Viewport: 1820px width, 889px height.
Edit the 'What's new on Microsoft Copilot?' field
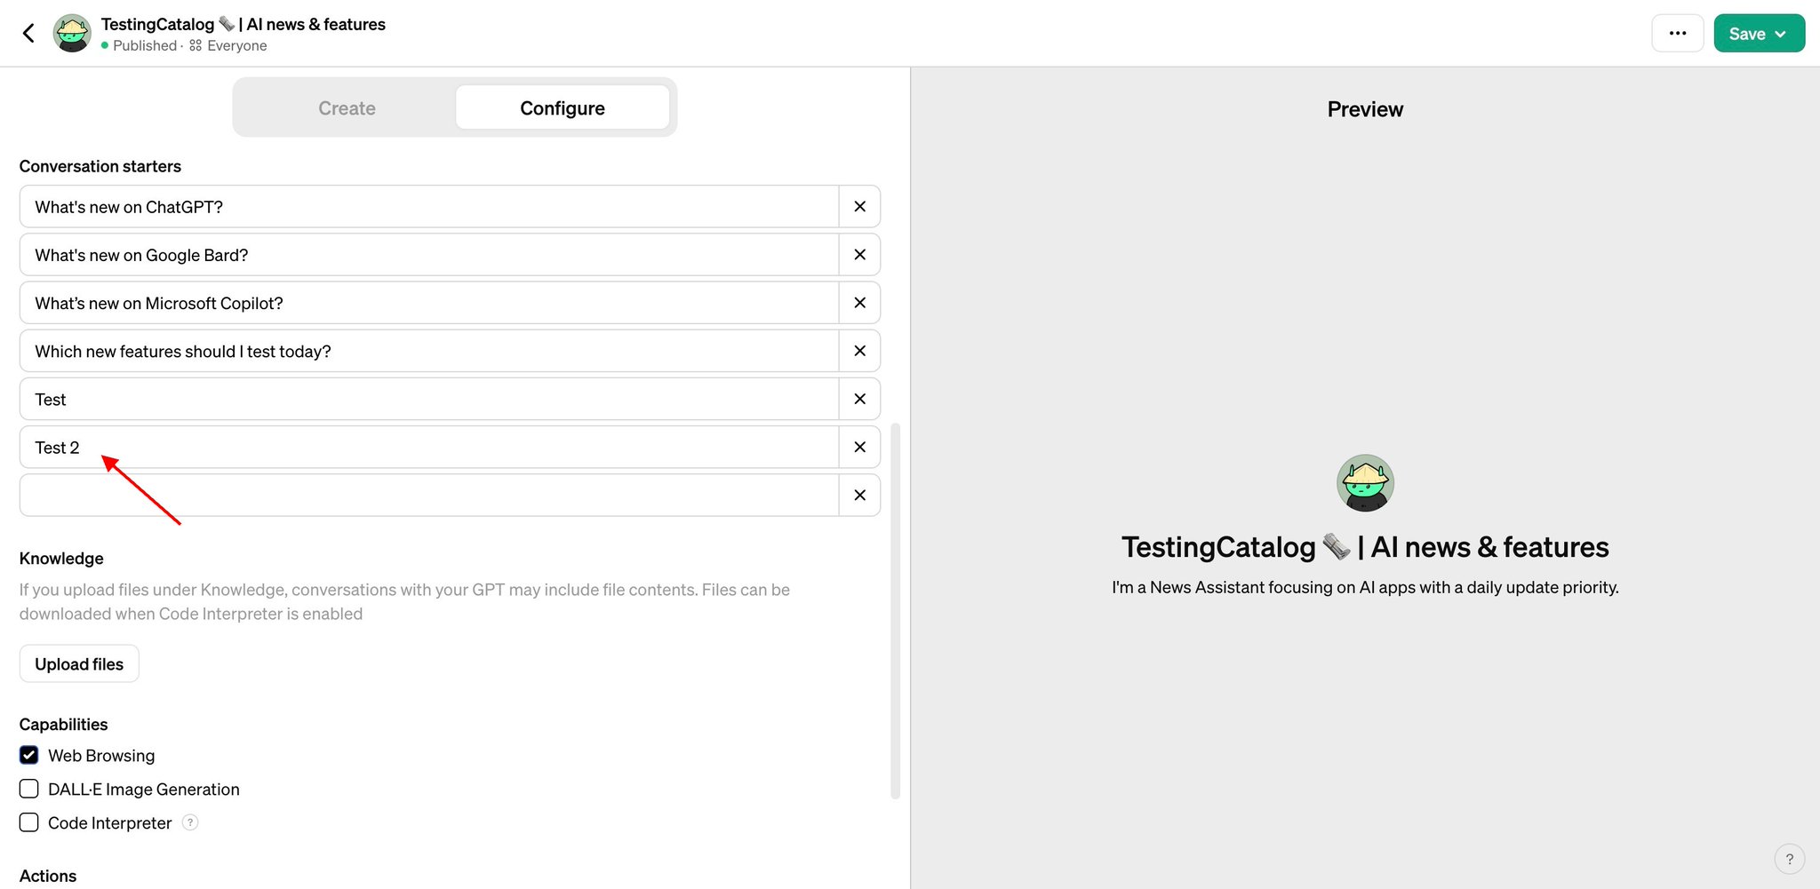429,303
